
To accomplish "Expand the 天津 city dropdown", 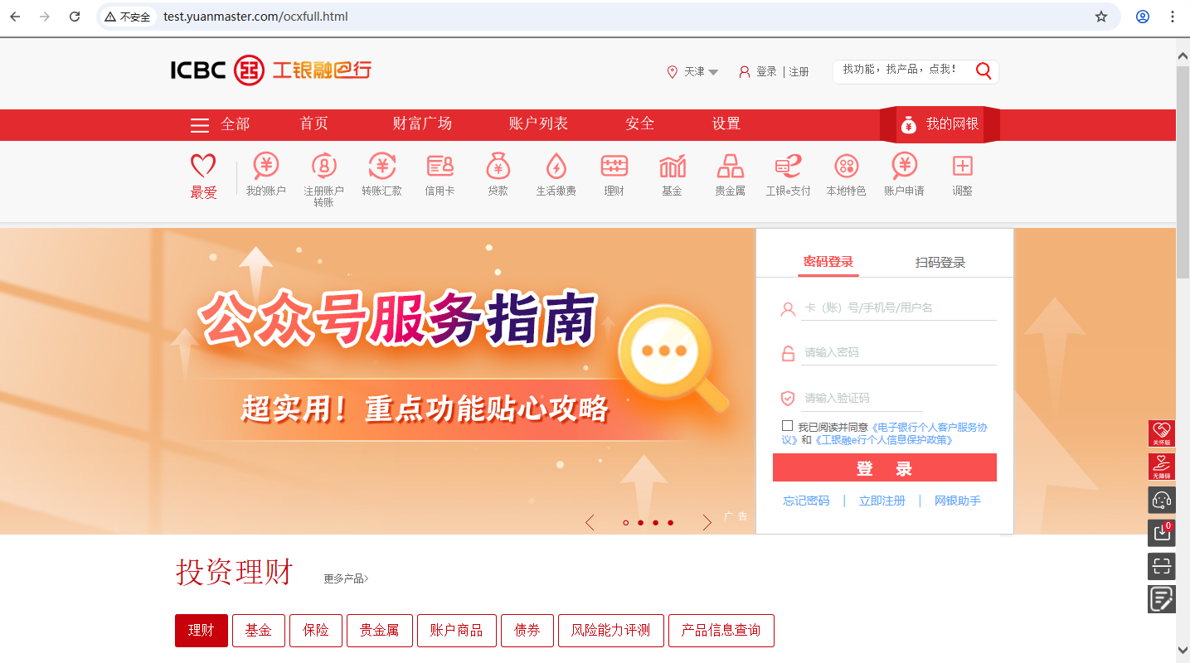I will [694, 72].
